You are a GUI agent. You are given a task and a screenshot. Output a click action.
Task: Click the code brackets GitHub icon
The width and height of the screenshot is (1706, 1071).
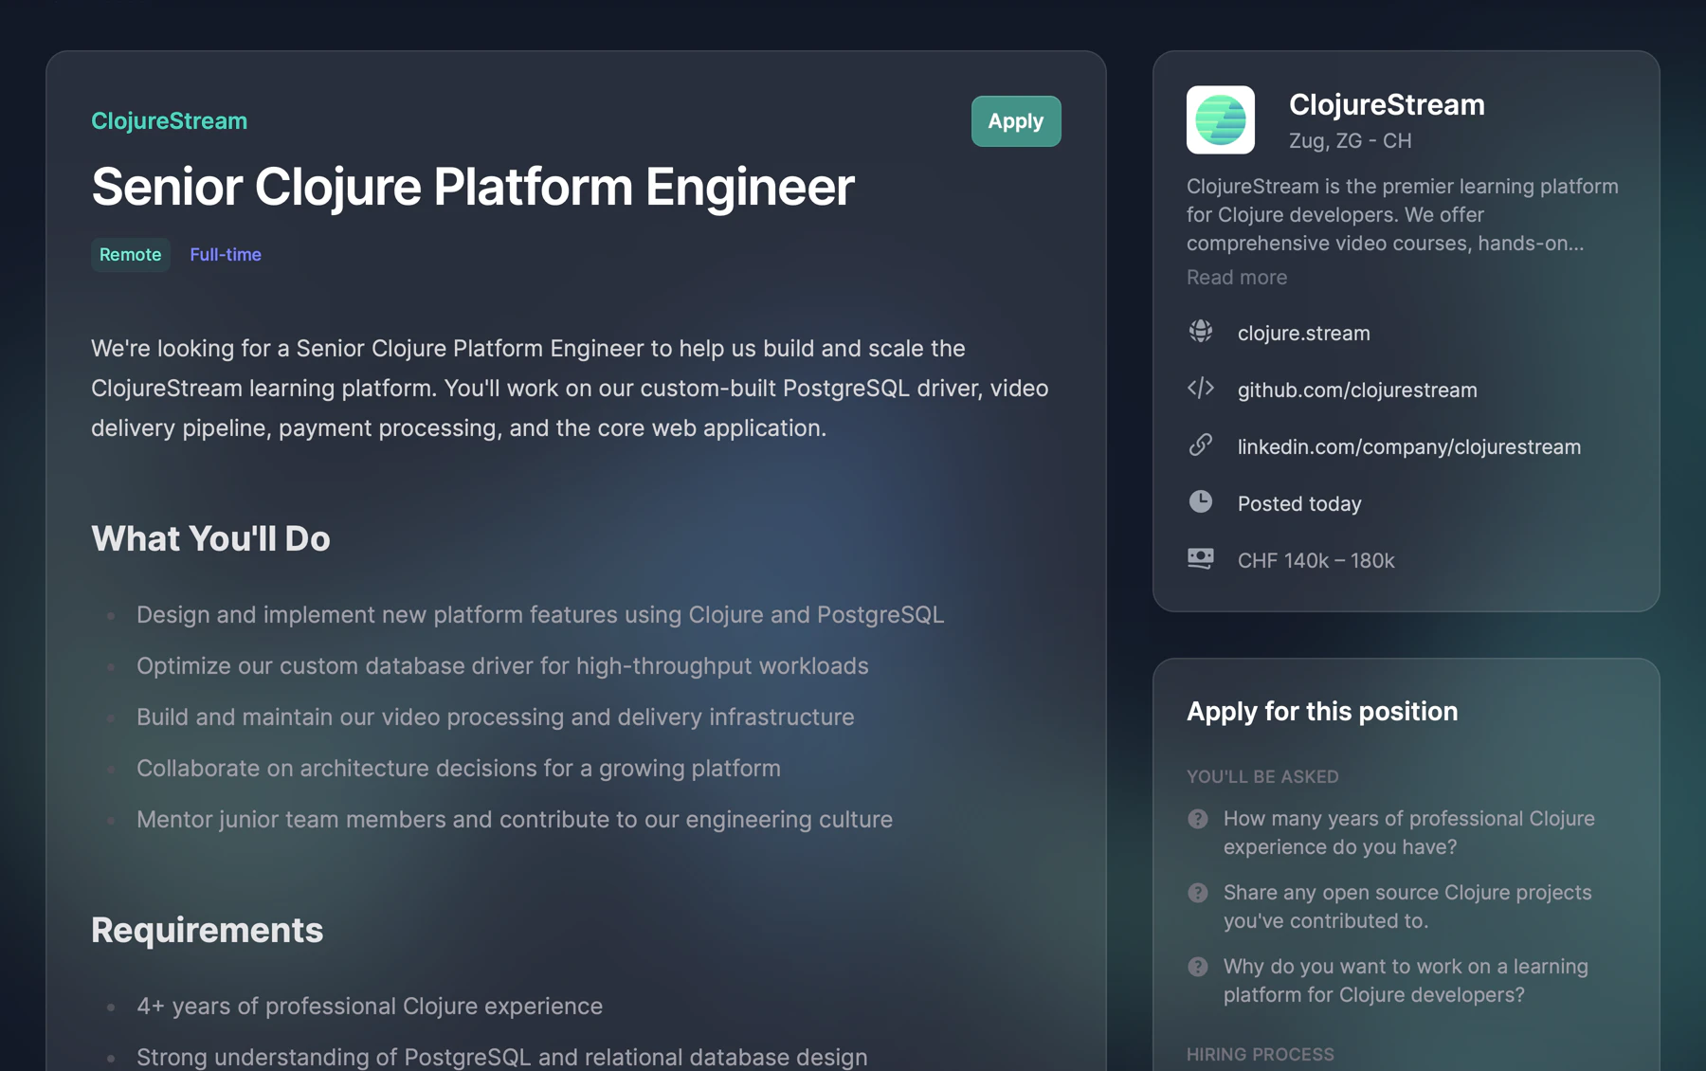(x=1201, y=388)
